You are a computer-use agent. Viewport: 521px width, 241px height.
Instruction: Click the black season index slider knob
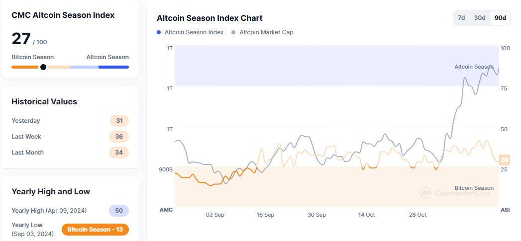click(x=43, y=67)
